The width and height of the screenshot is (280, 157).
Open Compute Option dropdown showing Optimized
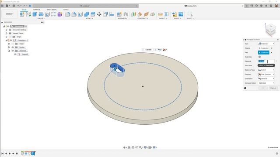coord(266,83)
